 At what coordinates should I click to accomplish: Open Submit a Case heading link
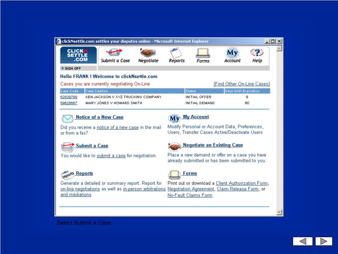92,146
